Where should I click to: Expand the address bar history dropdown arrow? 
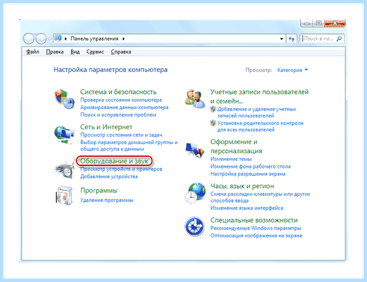(x=282, y=39)
